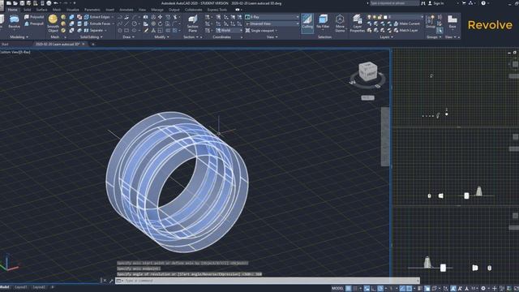Open the Mesh ribbon tab
Viewport: 519px width, 292px height.
(57, 10)
